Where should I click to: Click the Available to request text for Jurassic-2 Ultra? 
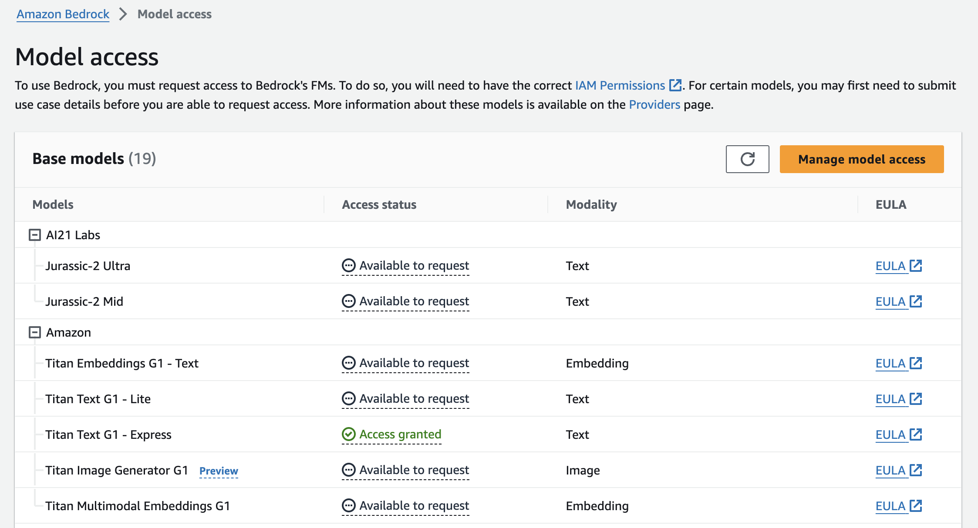point(414,265)
